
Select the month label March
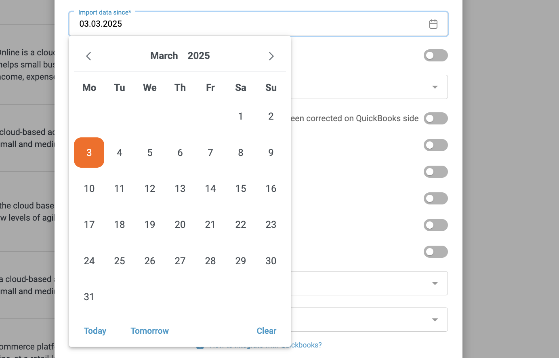[164, 56]
